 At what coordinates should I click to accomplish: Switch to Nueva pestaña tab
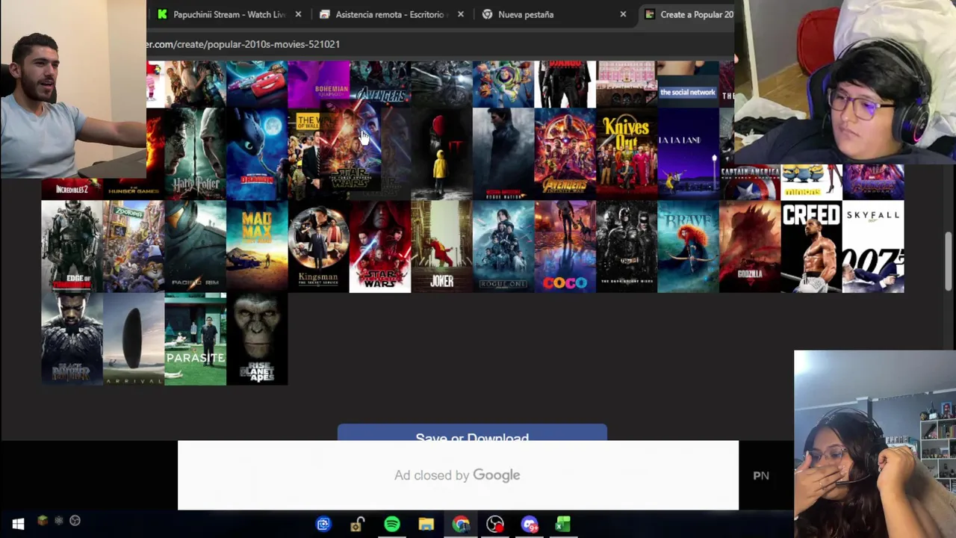tap(554, 14)
